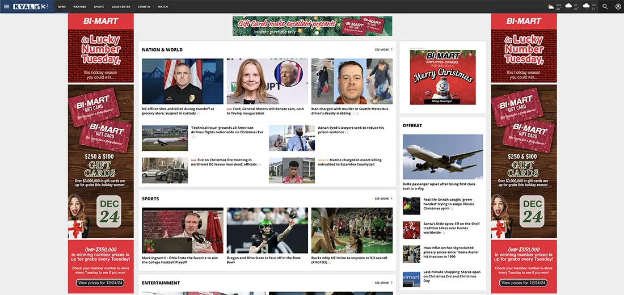
Task: Click the police officer story thumbnail
Action: (183, 82)
